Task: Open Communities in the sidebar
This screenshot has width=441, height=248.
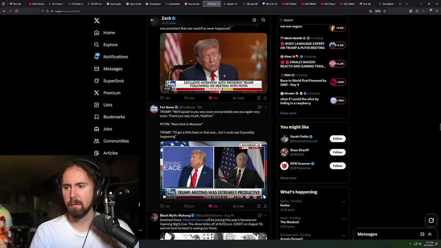Action: [x=111, y=141]
